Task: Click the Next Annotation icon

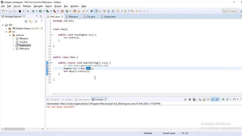Action: tap(118, 11)
